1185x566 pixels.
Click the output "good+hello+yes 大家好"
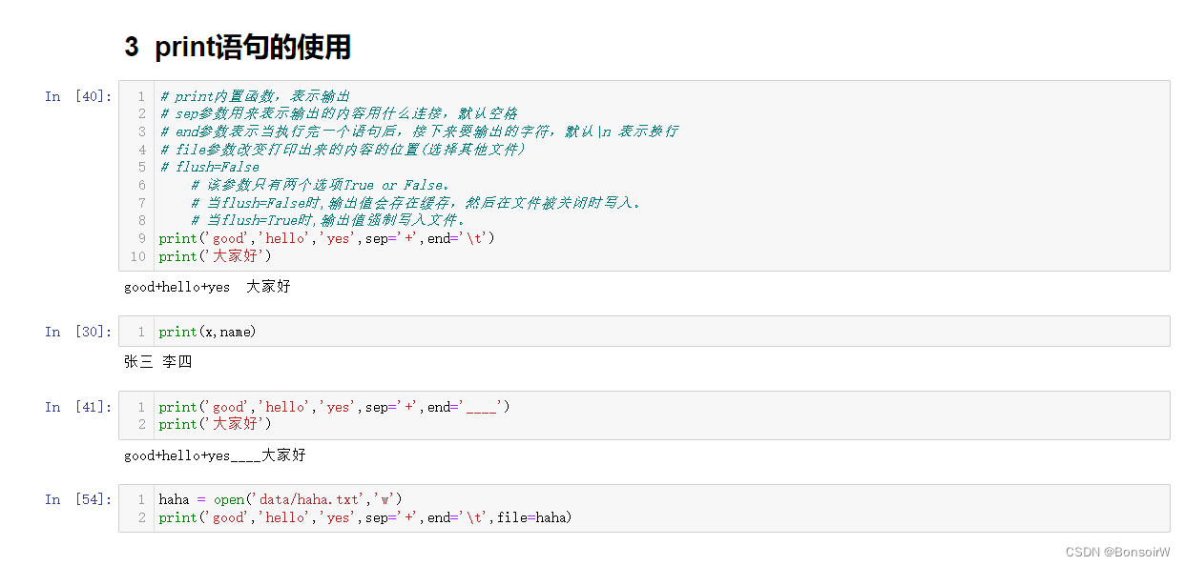click(x=206, y=286)
